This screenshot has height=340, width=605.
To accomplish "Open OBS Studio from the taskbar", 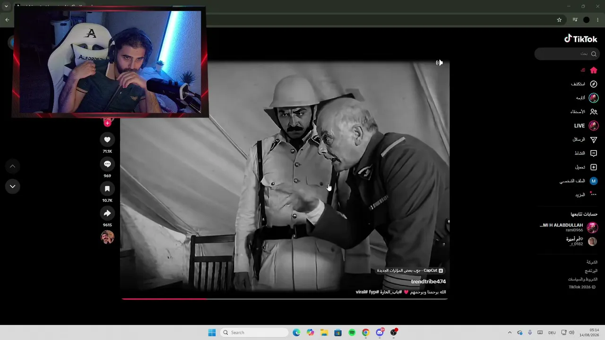I will [394, 332].
